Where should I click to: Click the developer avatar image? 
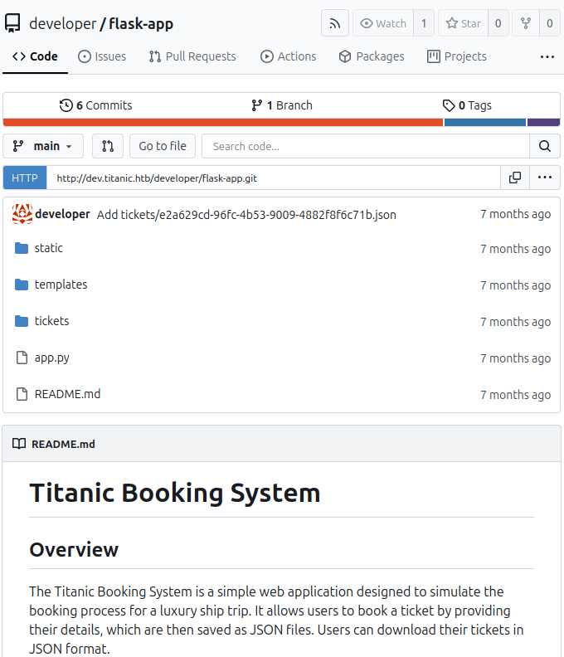(22, 214)
